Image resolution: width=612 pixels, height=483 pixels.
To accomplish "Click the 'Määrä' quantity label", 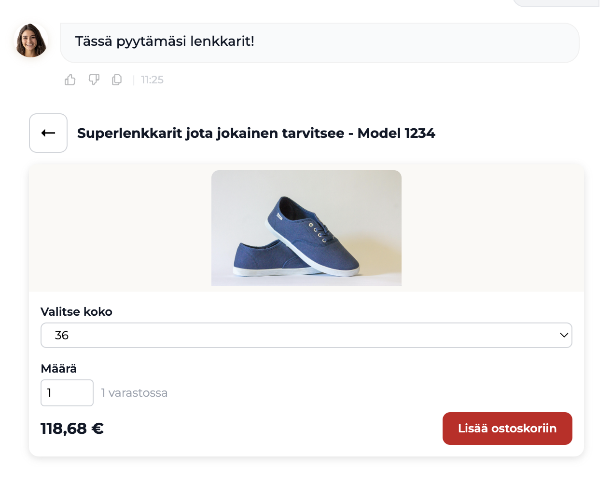I will [59, 369].
